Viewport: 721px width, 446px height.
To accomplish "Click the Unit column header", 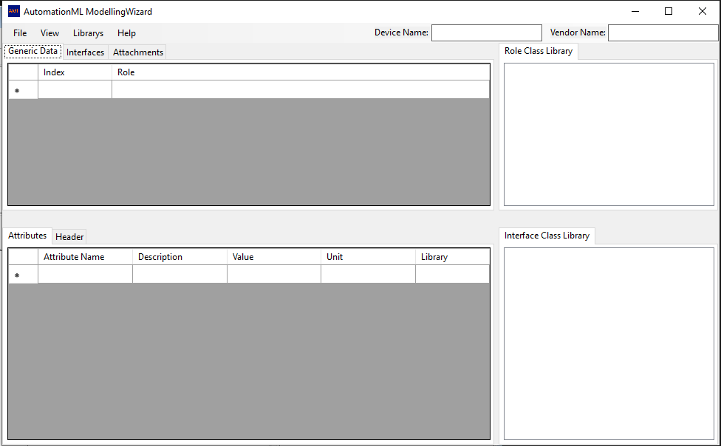I will (x=369, y=256).
